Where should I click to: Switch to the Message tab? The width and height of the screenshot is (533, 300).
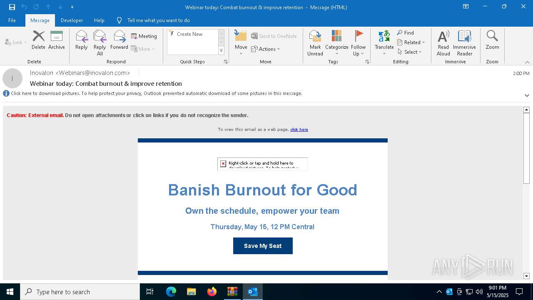coord(40,20)
